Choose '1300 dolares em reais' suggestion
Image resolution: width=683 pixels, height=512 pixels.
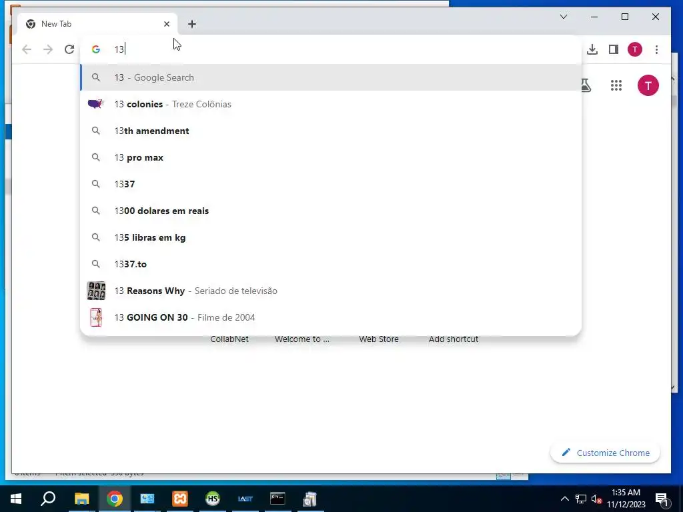tap(331, 211)
